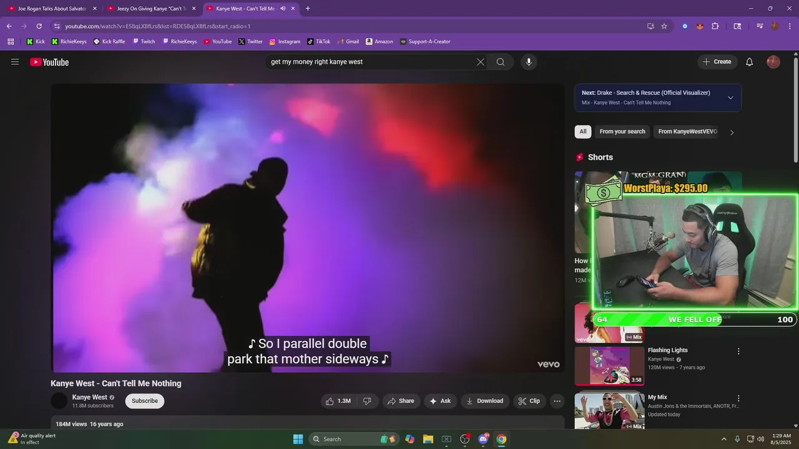This screenshot has height=449, width=799.
Task: Mute the Kanye West tab audio
Action: click(283, 9)
